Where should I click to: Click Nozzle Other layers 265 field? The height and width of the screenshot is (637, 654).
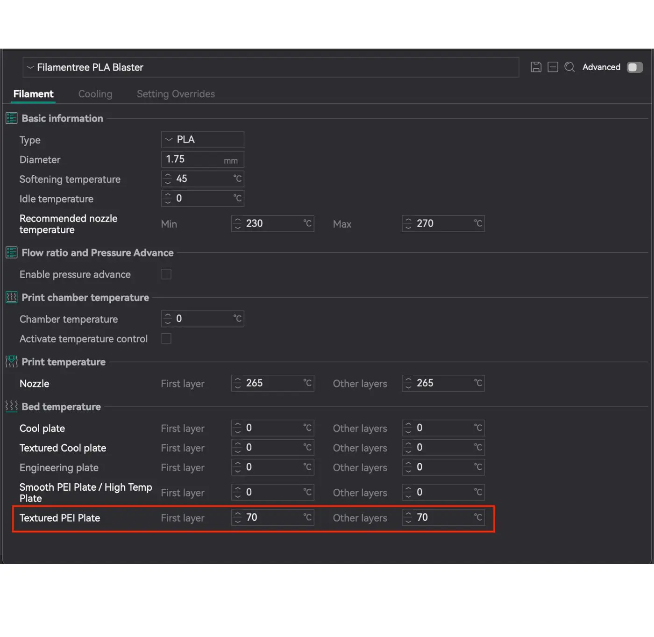443,383
